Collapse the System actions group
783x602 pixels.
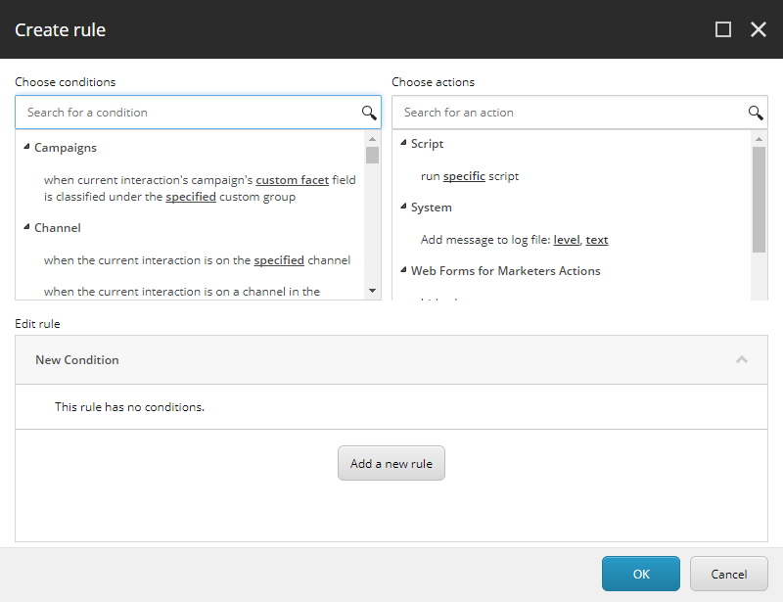tap(403, 207)
